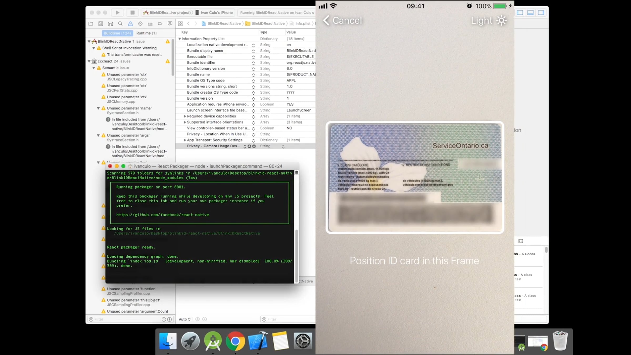This screenshot has height=355, width=631.
Task: Select the Buildtime (124) tab
Action: click(117, 33)
